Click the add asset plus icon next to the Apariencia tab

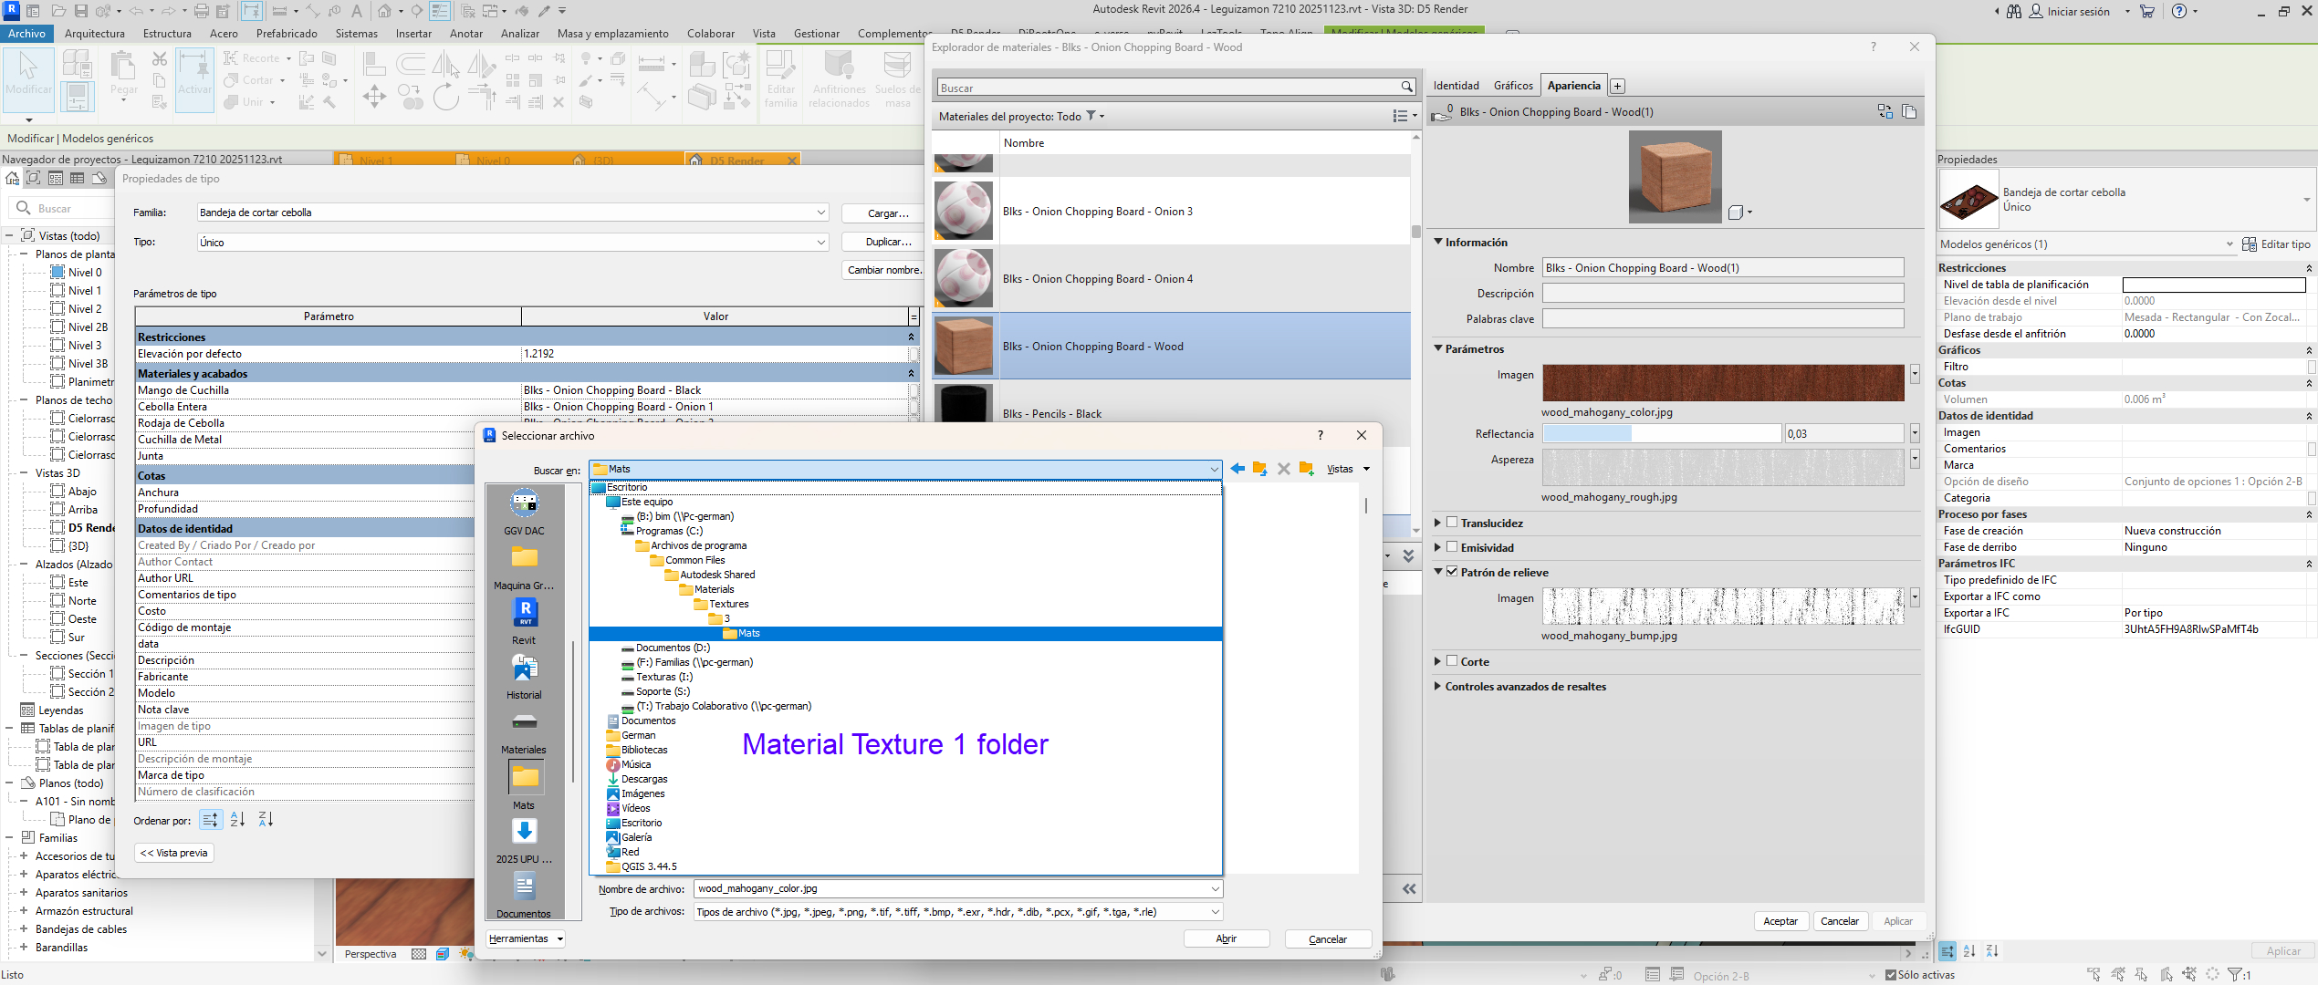[1617, 86]
